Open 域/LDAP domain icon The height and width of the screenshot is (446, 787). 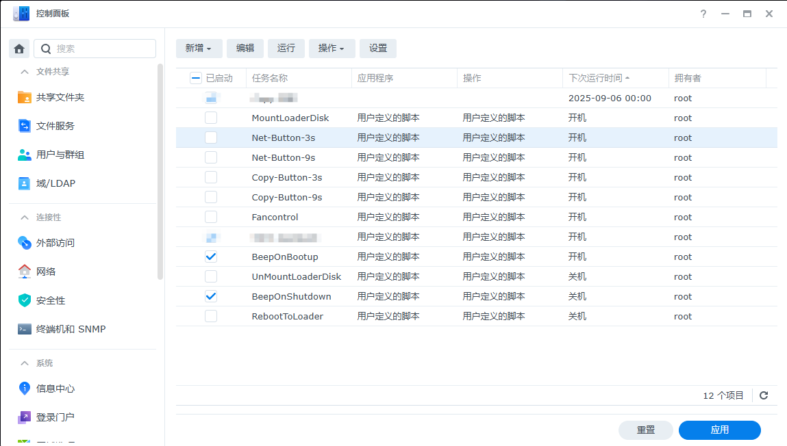(25, 183)
